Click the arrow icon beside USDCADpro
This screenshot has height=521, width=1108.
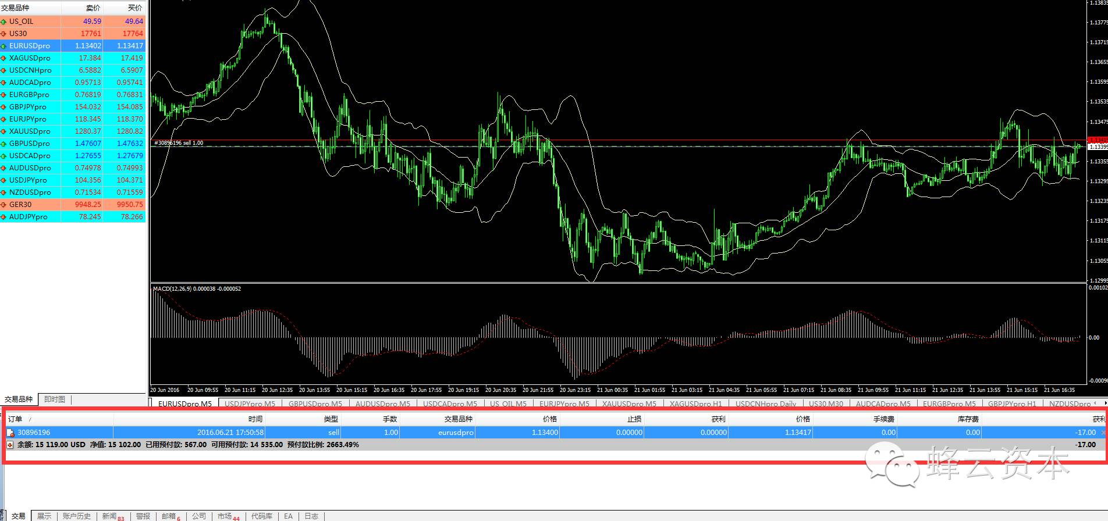click(4, 156)
